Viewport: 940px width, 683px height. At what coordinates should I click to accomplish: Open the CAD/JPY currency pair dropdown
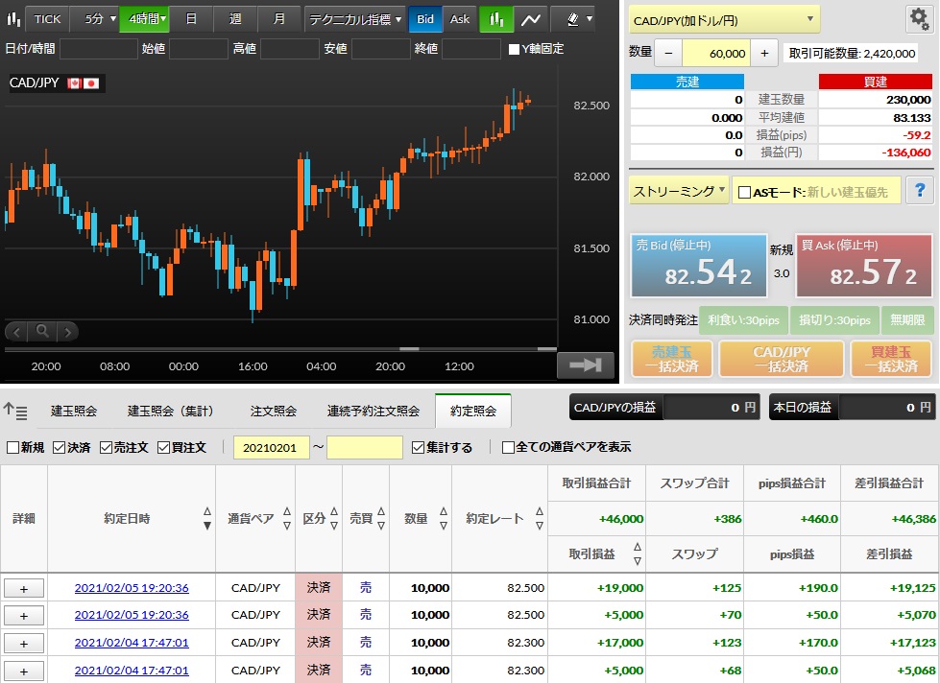[x=724, y=20]
